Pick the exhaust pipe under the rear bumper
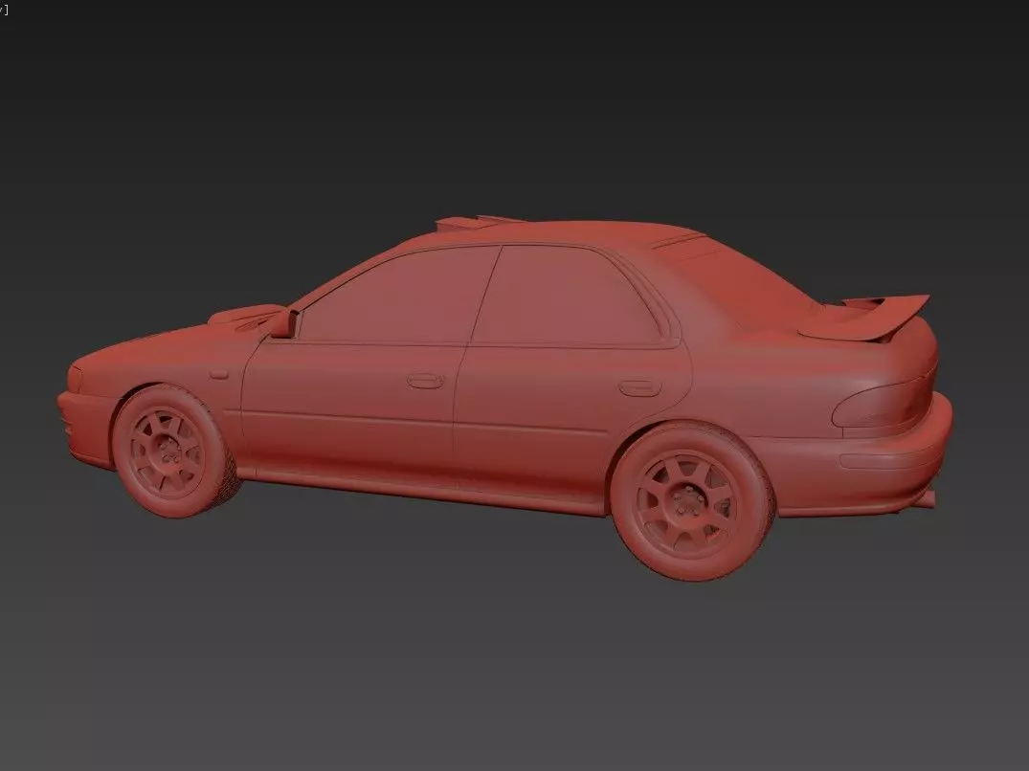Screen dimensions: 1029x771 [x=924, y=500]
